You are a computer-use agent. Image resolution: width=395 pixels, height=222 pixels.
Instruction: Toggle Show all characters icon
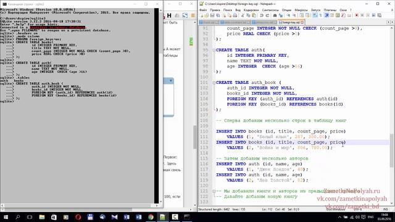(321, 15)
